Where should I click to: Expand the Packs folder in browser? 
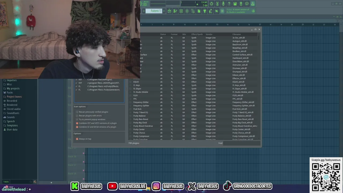tap(8, 92)
